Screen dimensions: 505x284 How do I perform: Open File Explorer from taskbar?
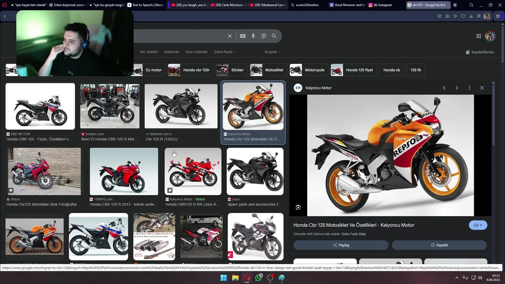236,278
